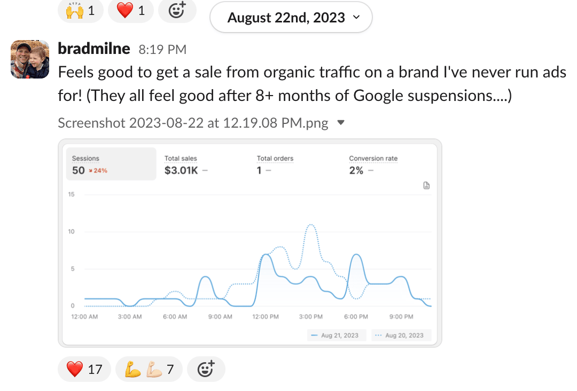Open the August 22nd, 2023 date dropdown
Screen dimensions: 577x391
coord(291,18)
